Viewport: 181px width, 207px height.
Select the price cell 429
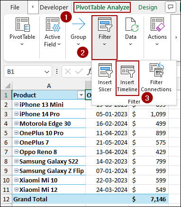[149, 152]
